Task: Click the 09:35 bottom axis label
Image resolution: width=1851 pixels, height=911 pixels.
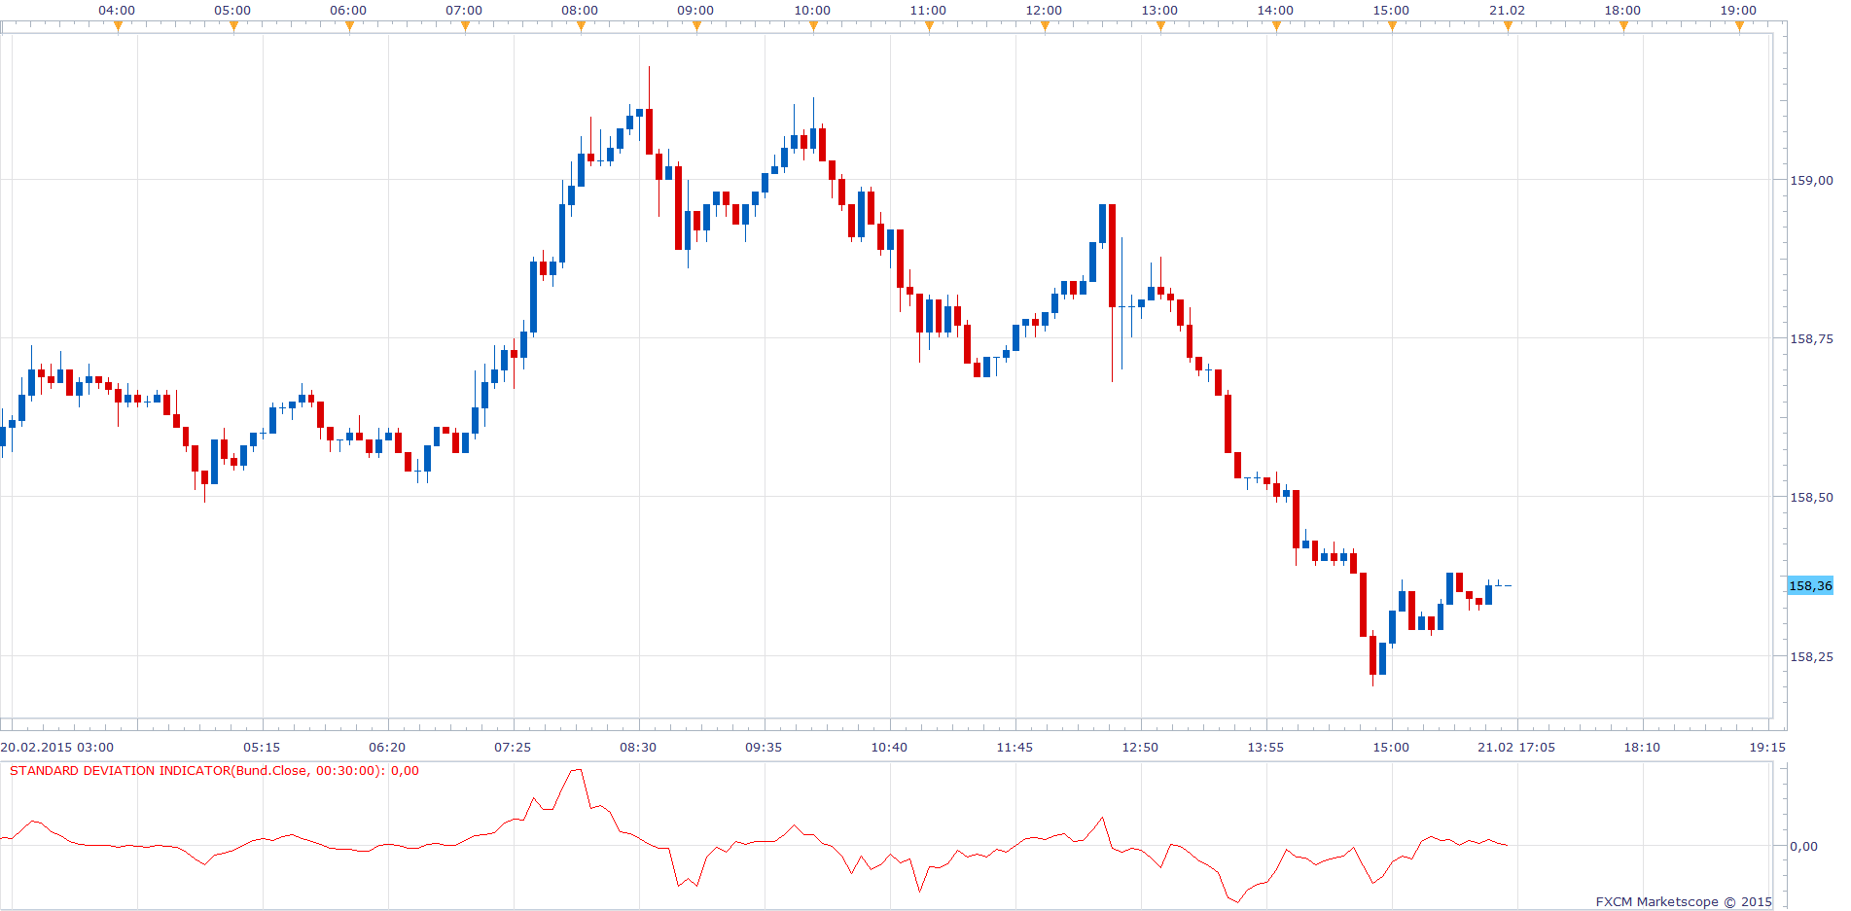Action: pos(764,748)
